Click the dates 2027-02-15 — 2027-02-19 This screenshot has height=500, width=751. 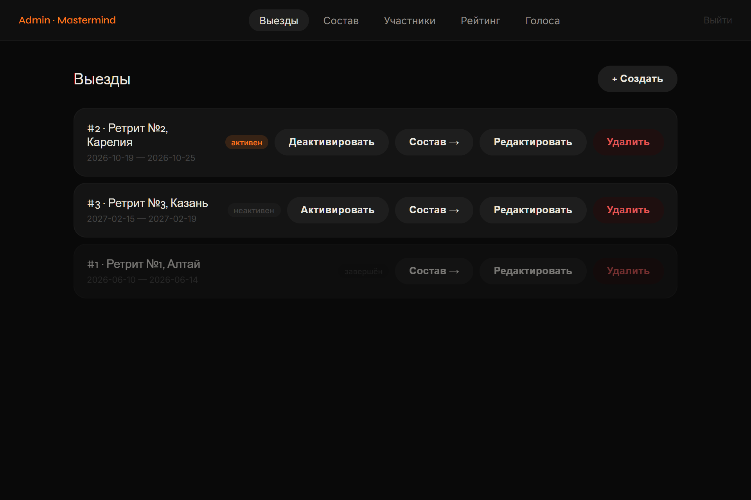[x=142, y=219]
